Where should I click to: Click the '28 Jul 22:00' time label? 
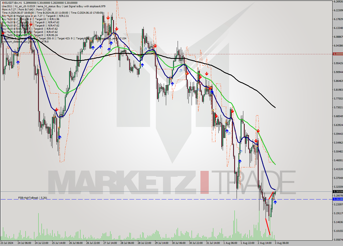[144, 243]
